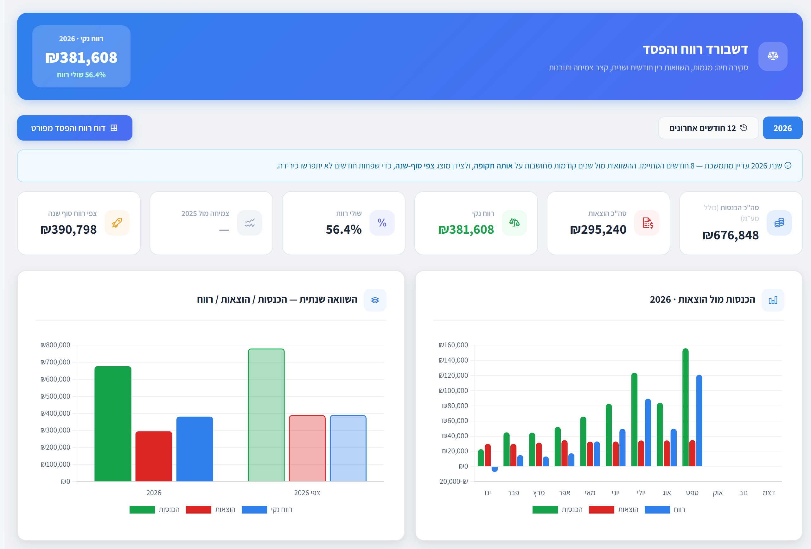Click bold צפי סוף-שנה text in notice

415,166
